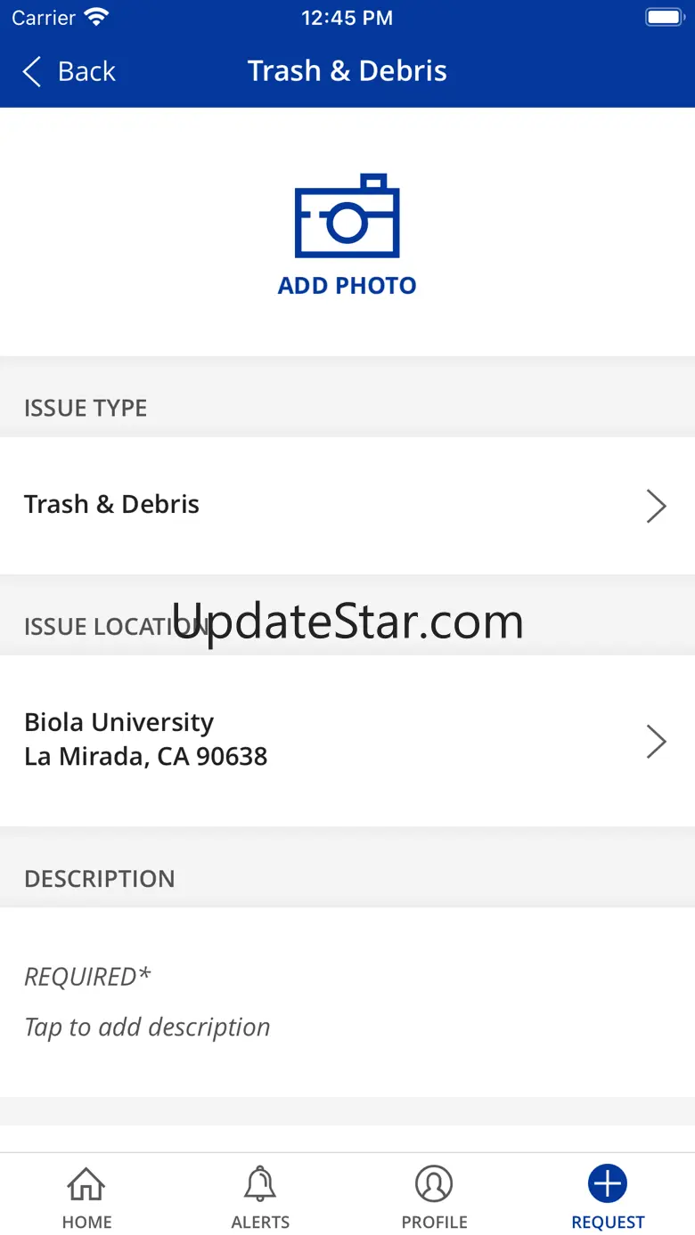Switch to the HOME tab label

86,1223
